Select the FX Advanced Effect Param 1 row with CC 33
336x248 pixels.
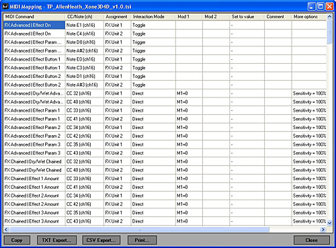click(165, 110)
